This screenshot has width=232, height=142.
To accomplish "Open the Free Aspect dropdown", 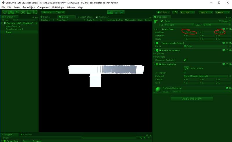I will (71, 20).
